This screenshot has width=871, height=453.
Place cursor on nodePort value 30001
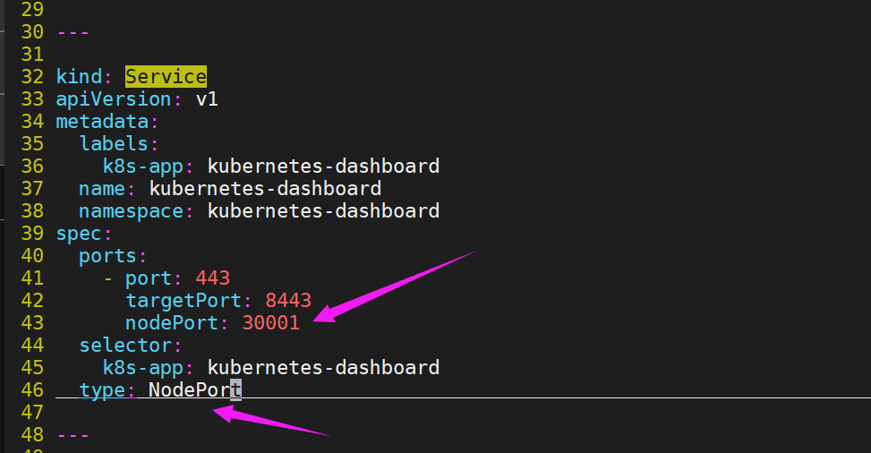click(x=271, y=323)
